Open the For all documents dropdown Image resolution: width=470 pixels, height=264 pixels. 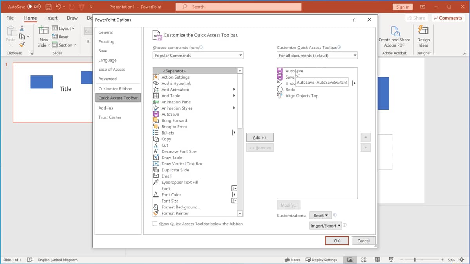tap(317, 56)
